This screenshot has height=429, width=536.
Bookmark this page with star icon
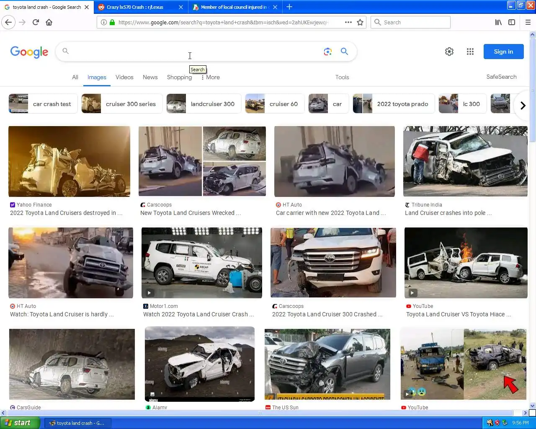[x=360, y=22]
